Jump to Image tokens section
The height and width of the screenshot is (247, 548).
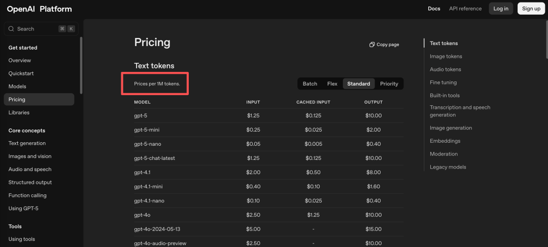coord(446,56)
